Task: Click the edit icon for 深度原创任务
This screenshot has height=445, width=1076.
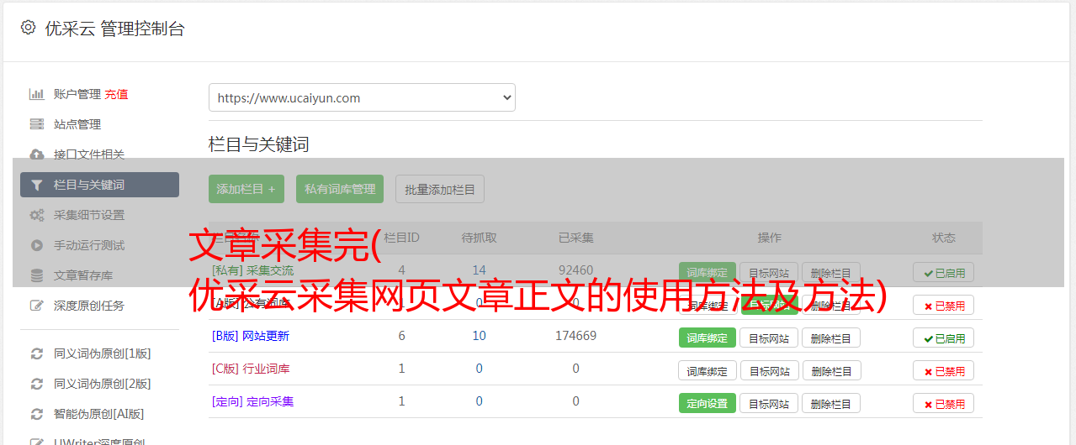Action: (x=36, y=306)
